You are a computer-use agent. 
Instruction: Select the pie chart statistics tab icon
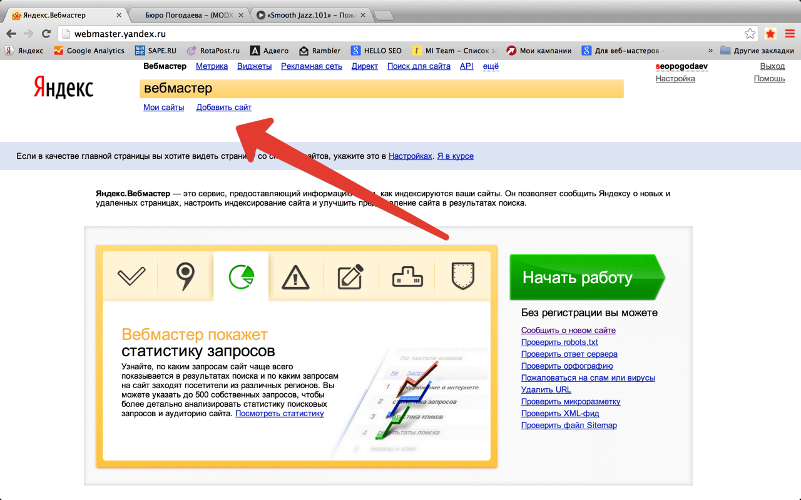tap(241, 277)
